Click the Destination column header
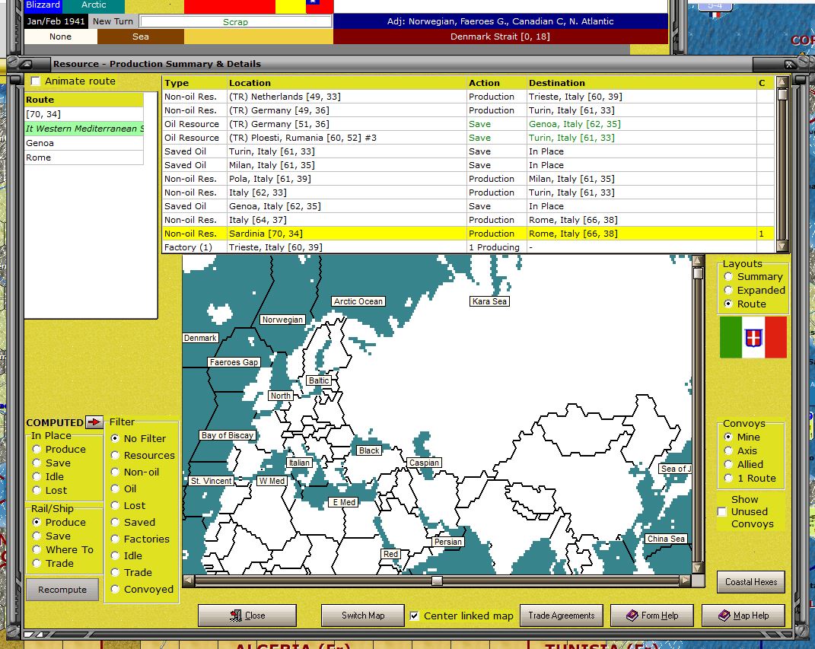815x649 pixels. (x=557, y=83)
